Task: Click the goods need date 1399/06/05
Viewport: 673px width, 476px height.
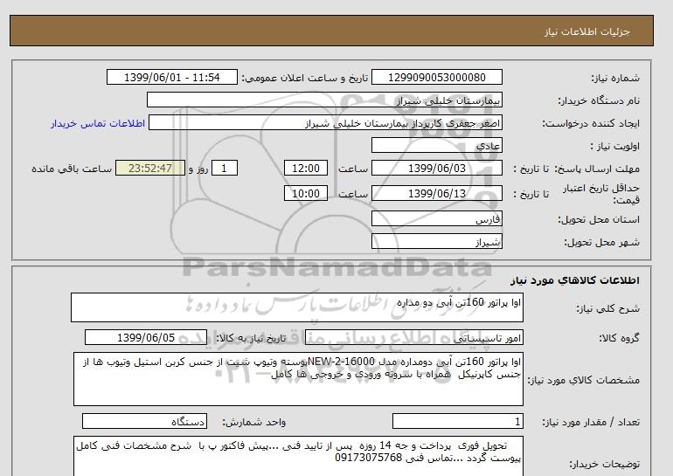Action: click(x=146, y=337)
